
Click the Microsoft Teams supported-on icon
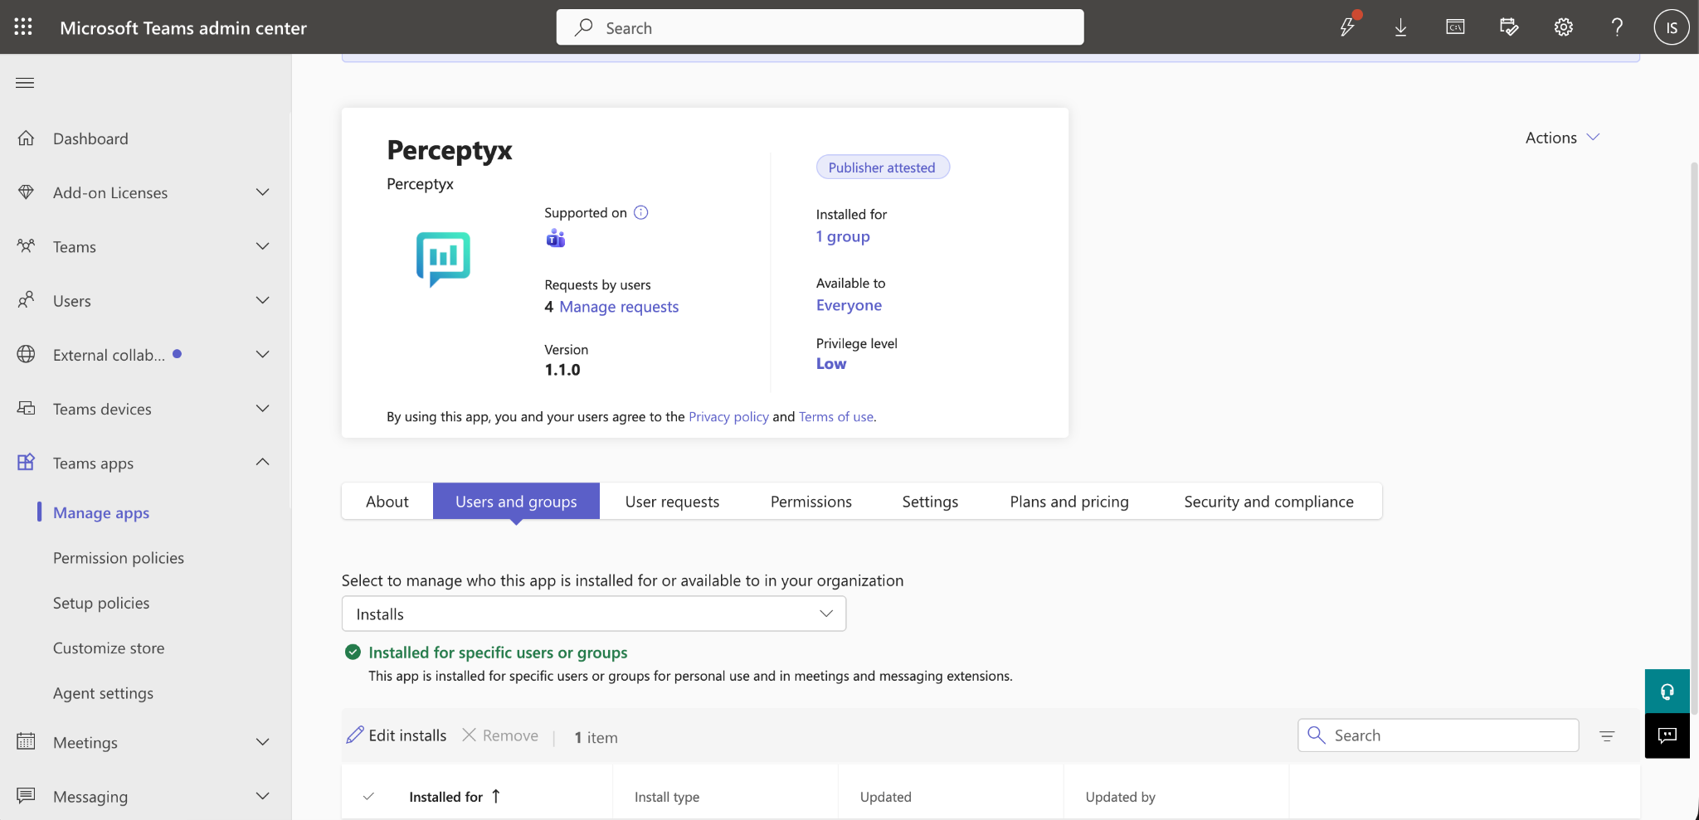click(556, 239)
